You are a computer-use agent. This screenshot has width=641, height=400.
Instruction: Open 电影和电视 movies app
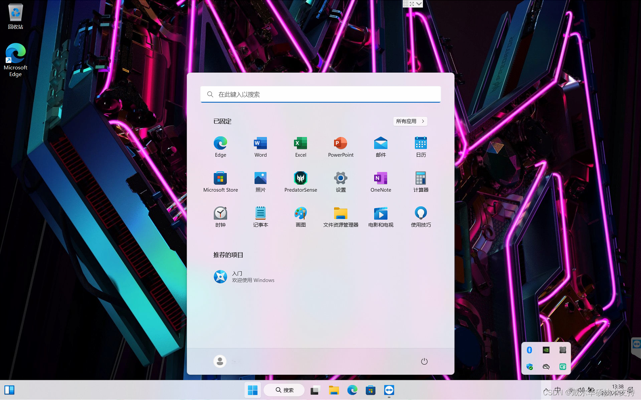pos(381,217)
